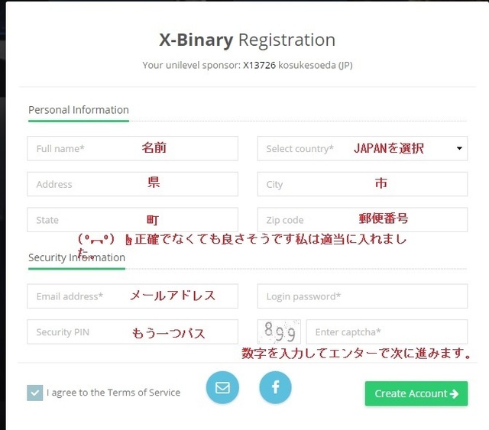Viewport: 489px width, 430px height.
Task: Select the Zip code field
Action: [362, 220]
